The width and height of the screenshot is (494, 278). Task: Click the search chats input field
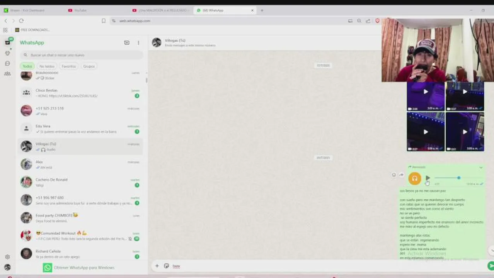[82, 55]
